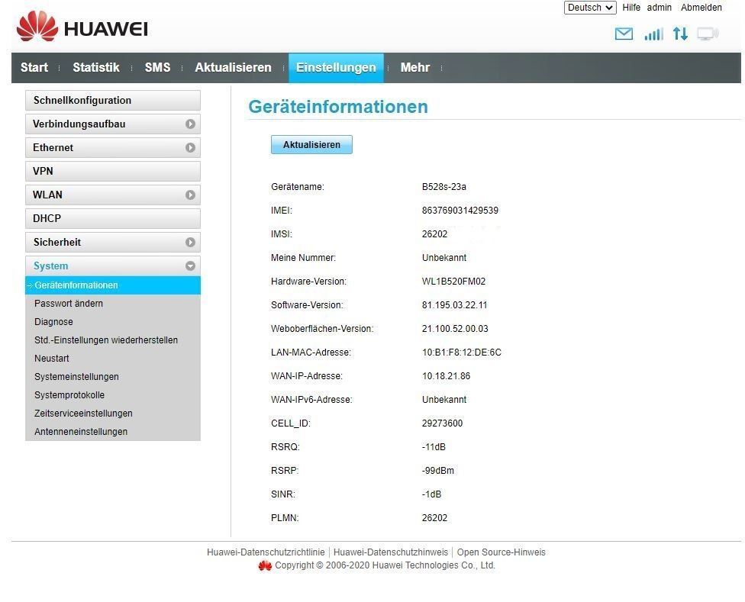Image resolution: width=745 pixels, height=602 pixels.
Task: Click software version 81.195.03.22.11
Action: click(454, 304)
